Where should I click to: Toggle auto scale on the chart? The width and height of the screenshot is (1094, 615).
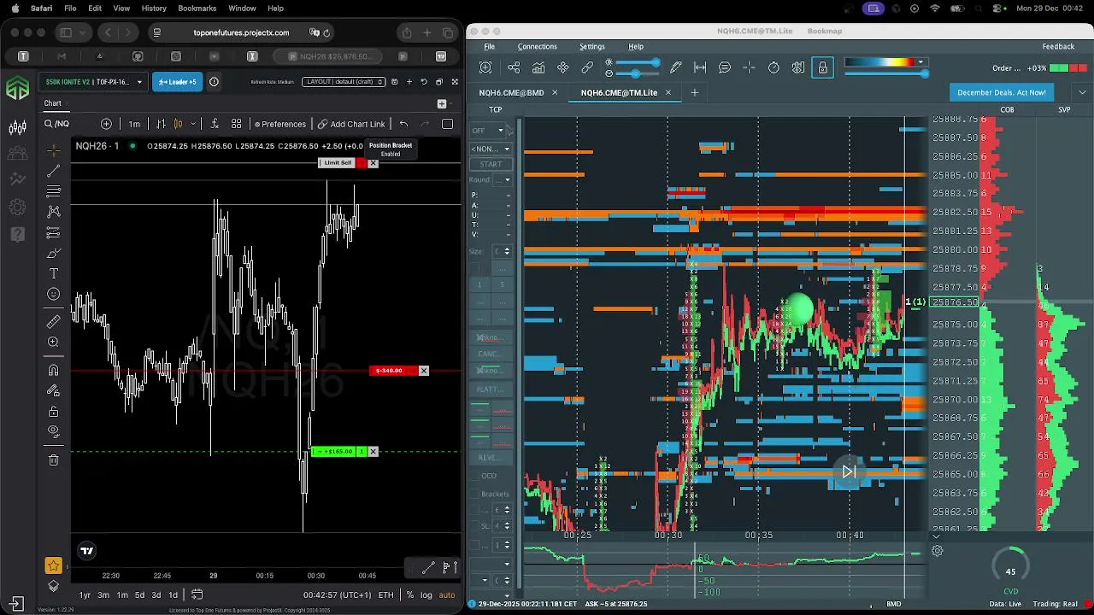(x=447, y=594)
